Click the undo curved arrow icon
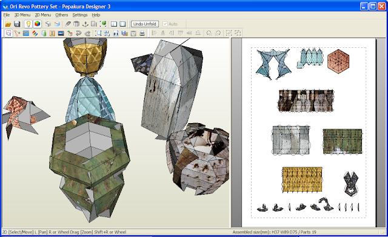 79,33
